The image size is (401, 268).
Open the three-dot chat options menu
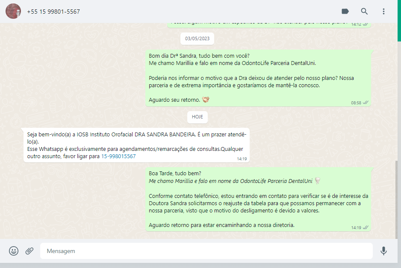coord(383,12)
